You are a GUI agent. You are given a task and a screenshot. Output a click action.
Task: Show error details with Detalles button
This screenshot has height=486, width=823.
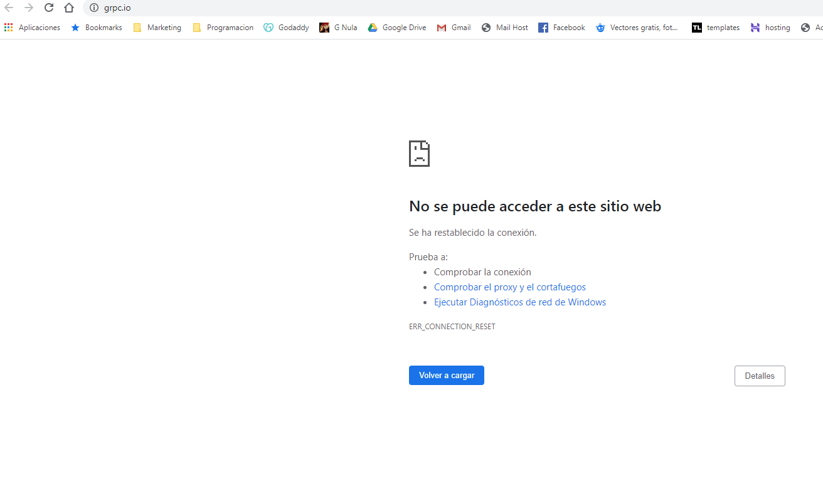tap(760, 376)
